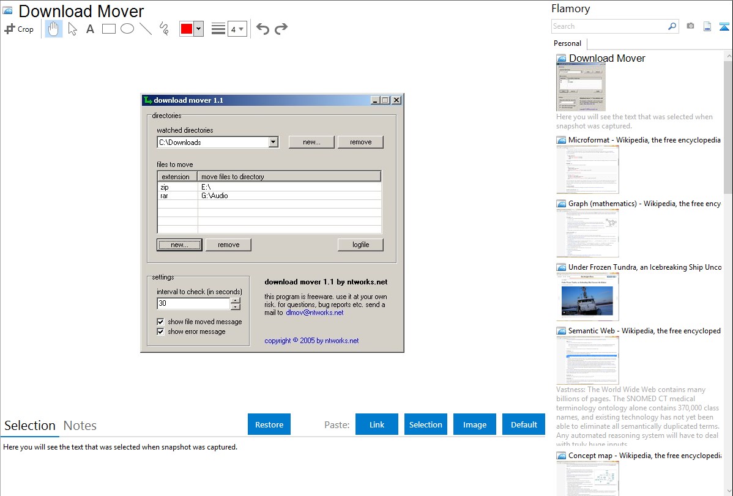Switch to the Selection tab
The height and width of the screenshot is (496, 733).
[x=30, y=426]
